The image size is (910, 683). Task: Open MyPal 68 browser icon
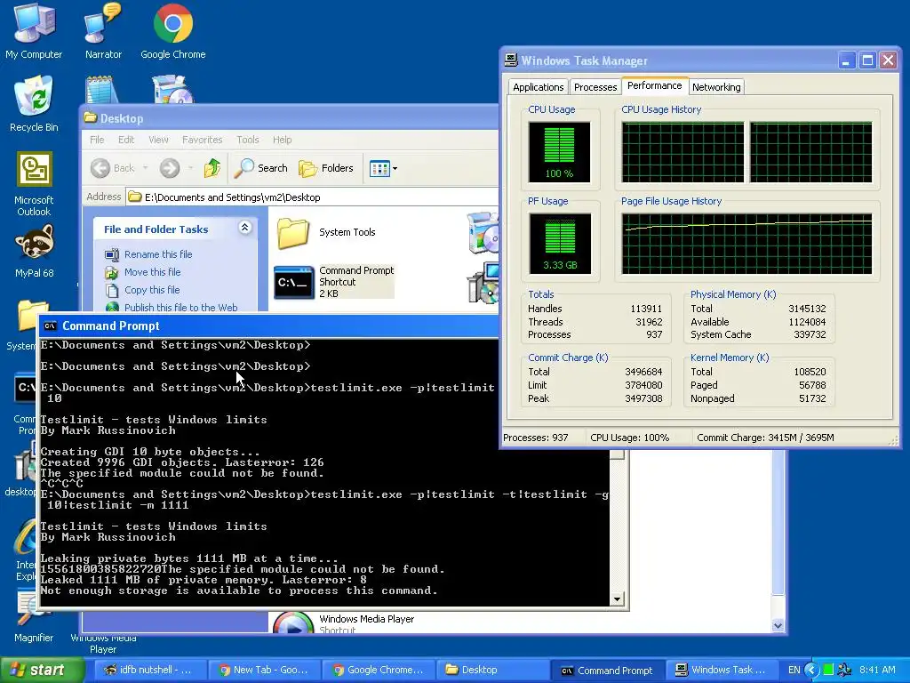tap(34, 252)
